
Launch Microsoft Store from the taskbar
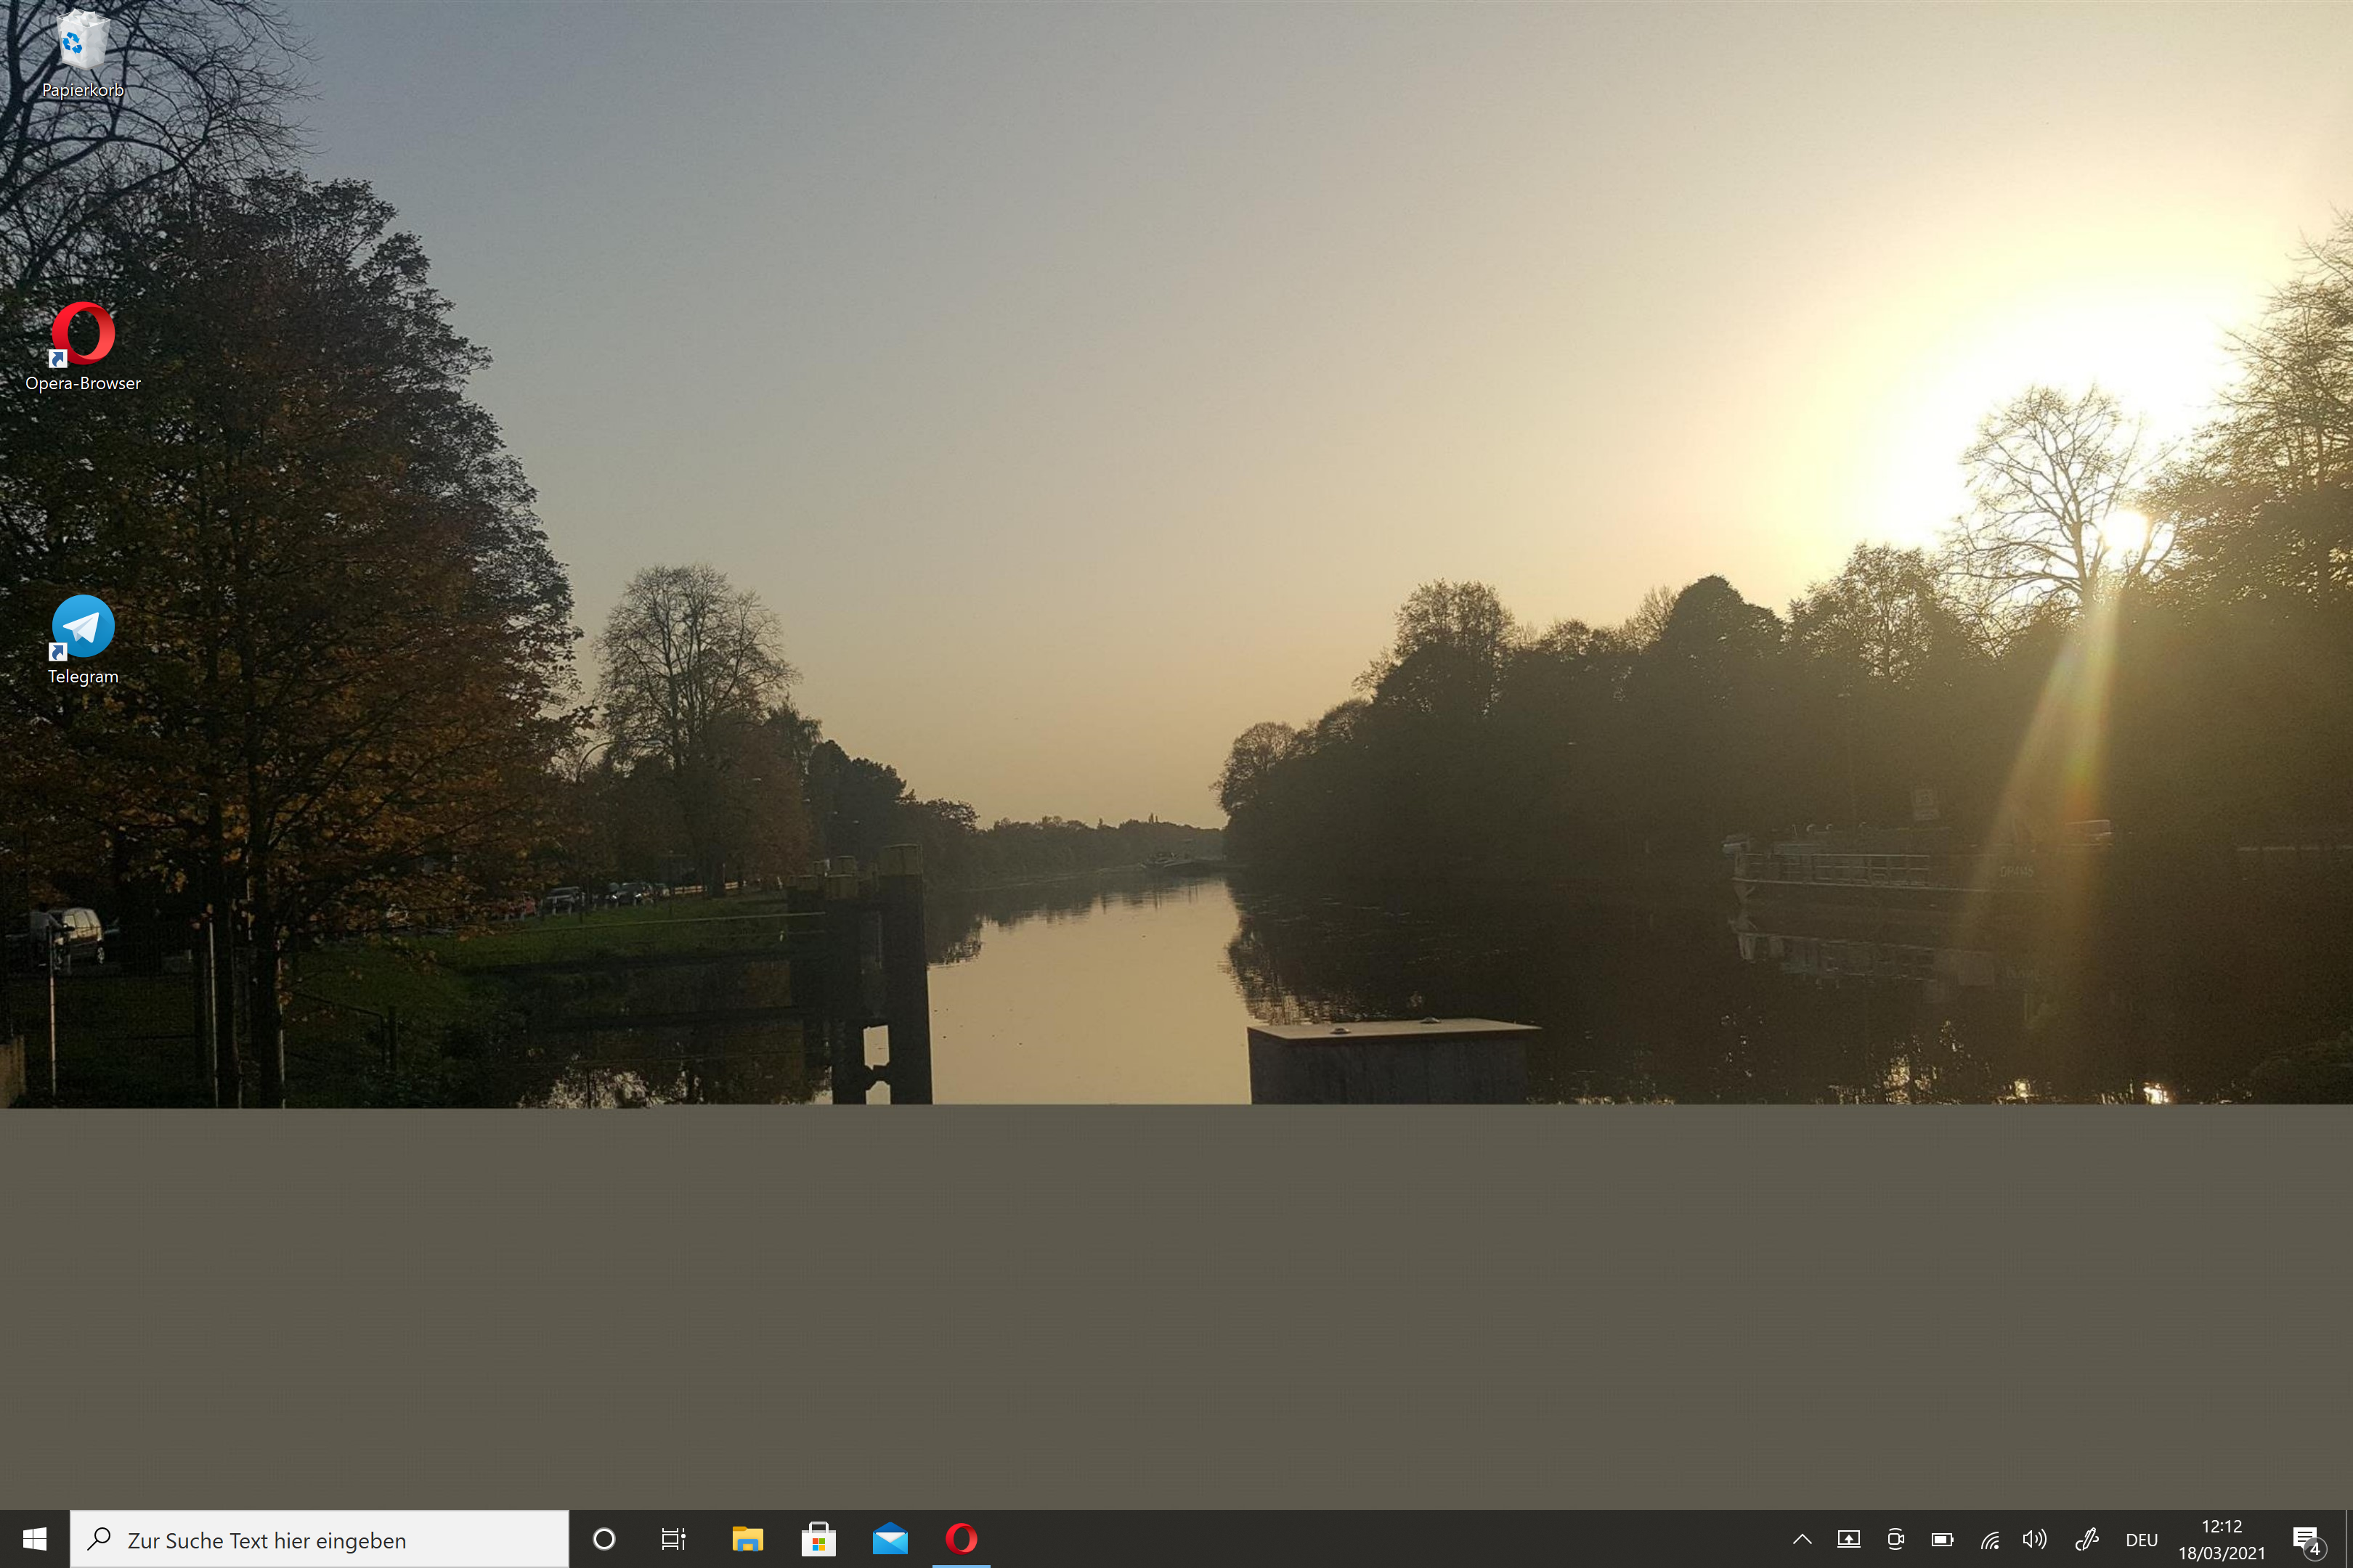click(x=818, y=1539)
